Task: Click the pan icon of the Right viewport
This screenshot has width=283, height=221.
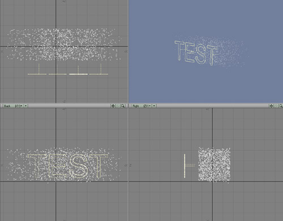Action: [271, 106]
